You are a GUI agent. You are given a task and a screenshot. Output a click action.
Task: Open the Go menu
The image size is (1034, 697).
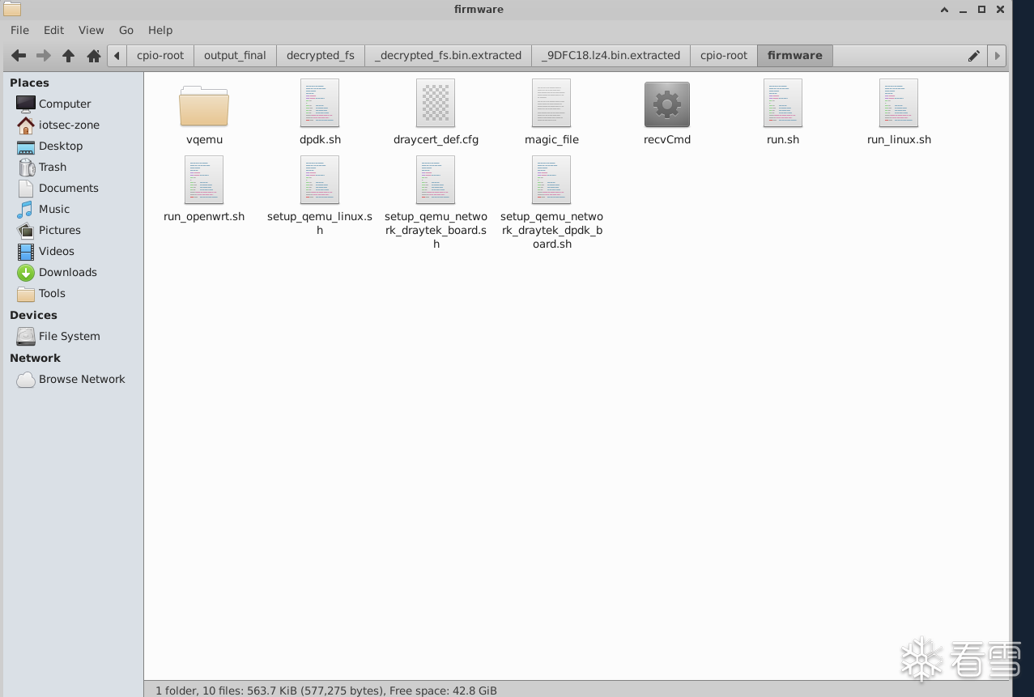(x=126, y=30)
